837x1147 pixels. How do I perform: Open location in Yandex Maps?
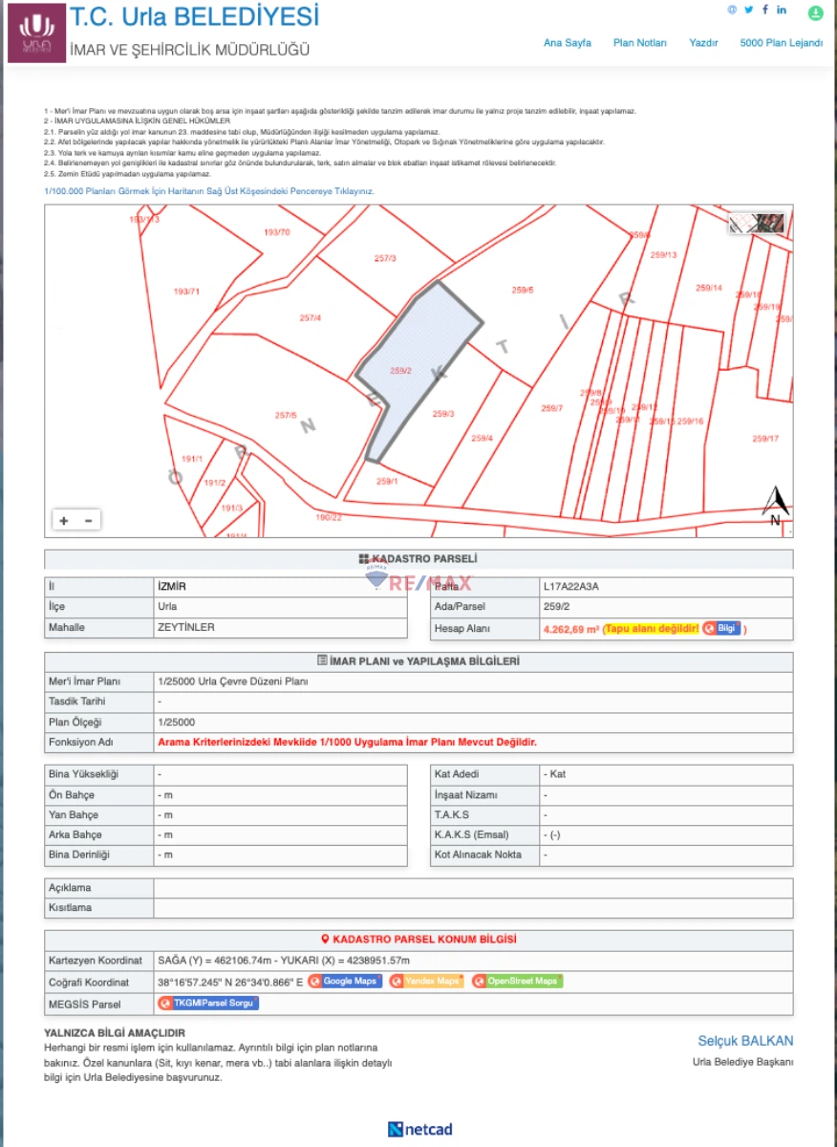tap(426, 982)
